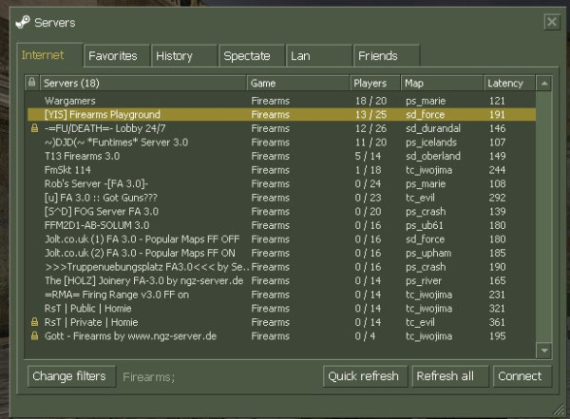Open the Spectate tab
This screenshot has width=570, height=419.
click(x=246, y=56)
